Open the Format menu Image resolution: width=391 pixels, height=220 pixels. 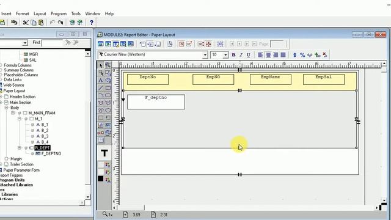(x=23, y=13)
